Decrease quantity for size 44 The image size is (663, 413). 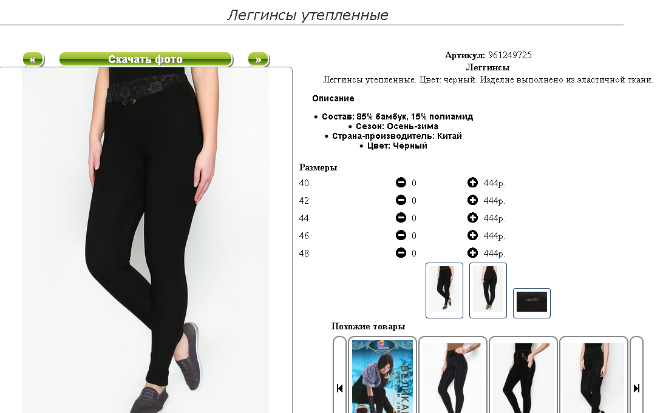[x=401, y=218]
